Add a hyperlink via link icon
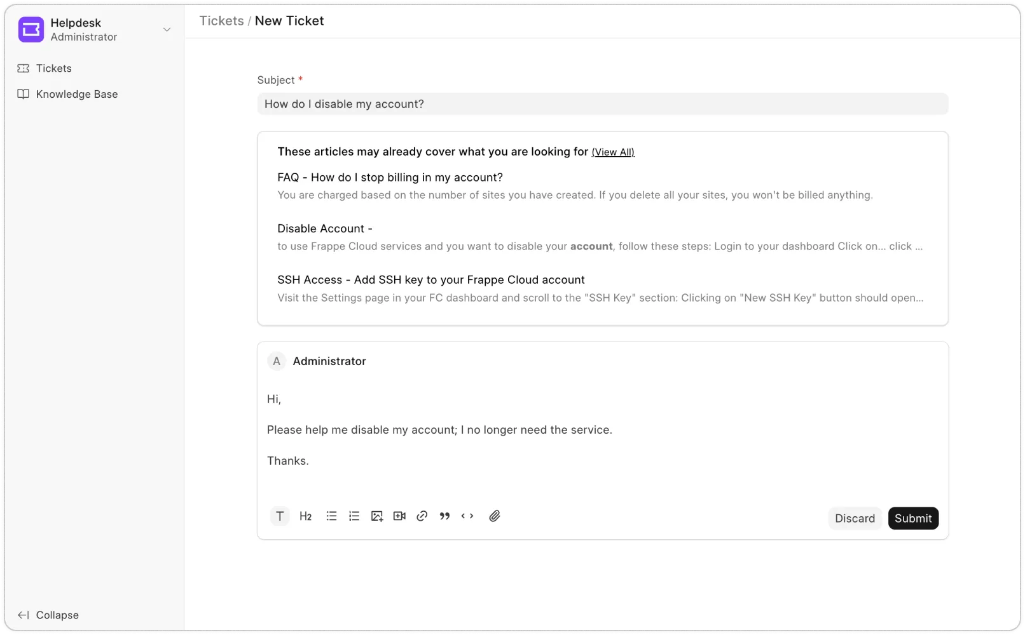Viewport: 1025px width, 635px height. point(422,516)
